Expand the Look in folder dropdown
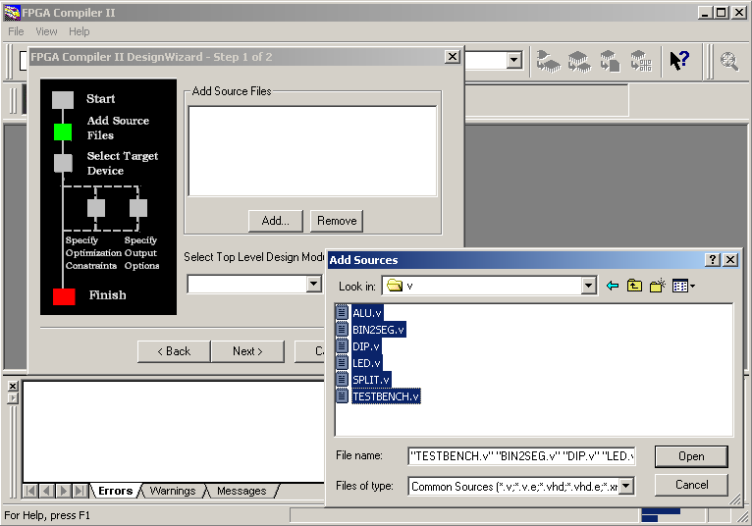The height and width of the screenshot is (526, 752). point(588,286)
